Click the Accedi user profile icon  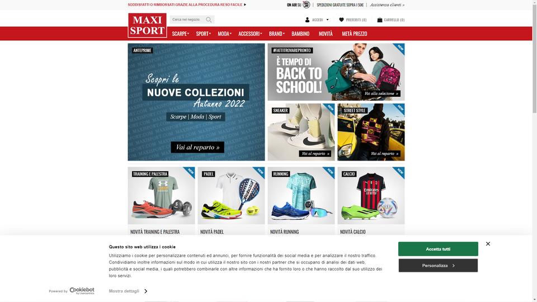[307, 20]
